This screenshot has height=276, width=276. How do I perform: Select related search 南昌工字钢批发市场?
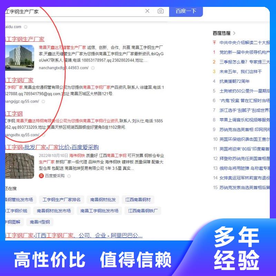click(x=99, y=211)
